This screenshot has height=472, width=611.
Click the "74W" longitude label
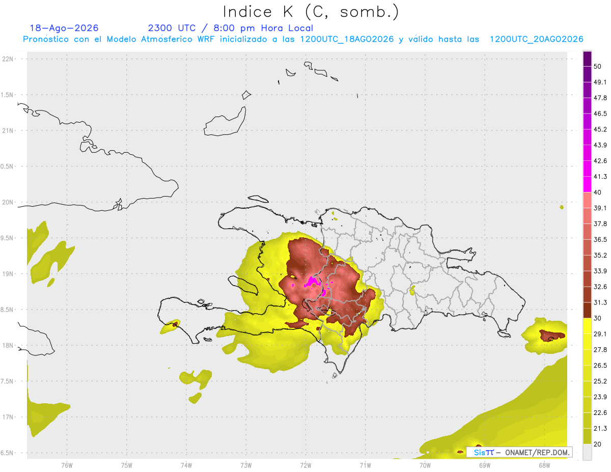click(186, 465)
